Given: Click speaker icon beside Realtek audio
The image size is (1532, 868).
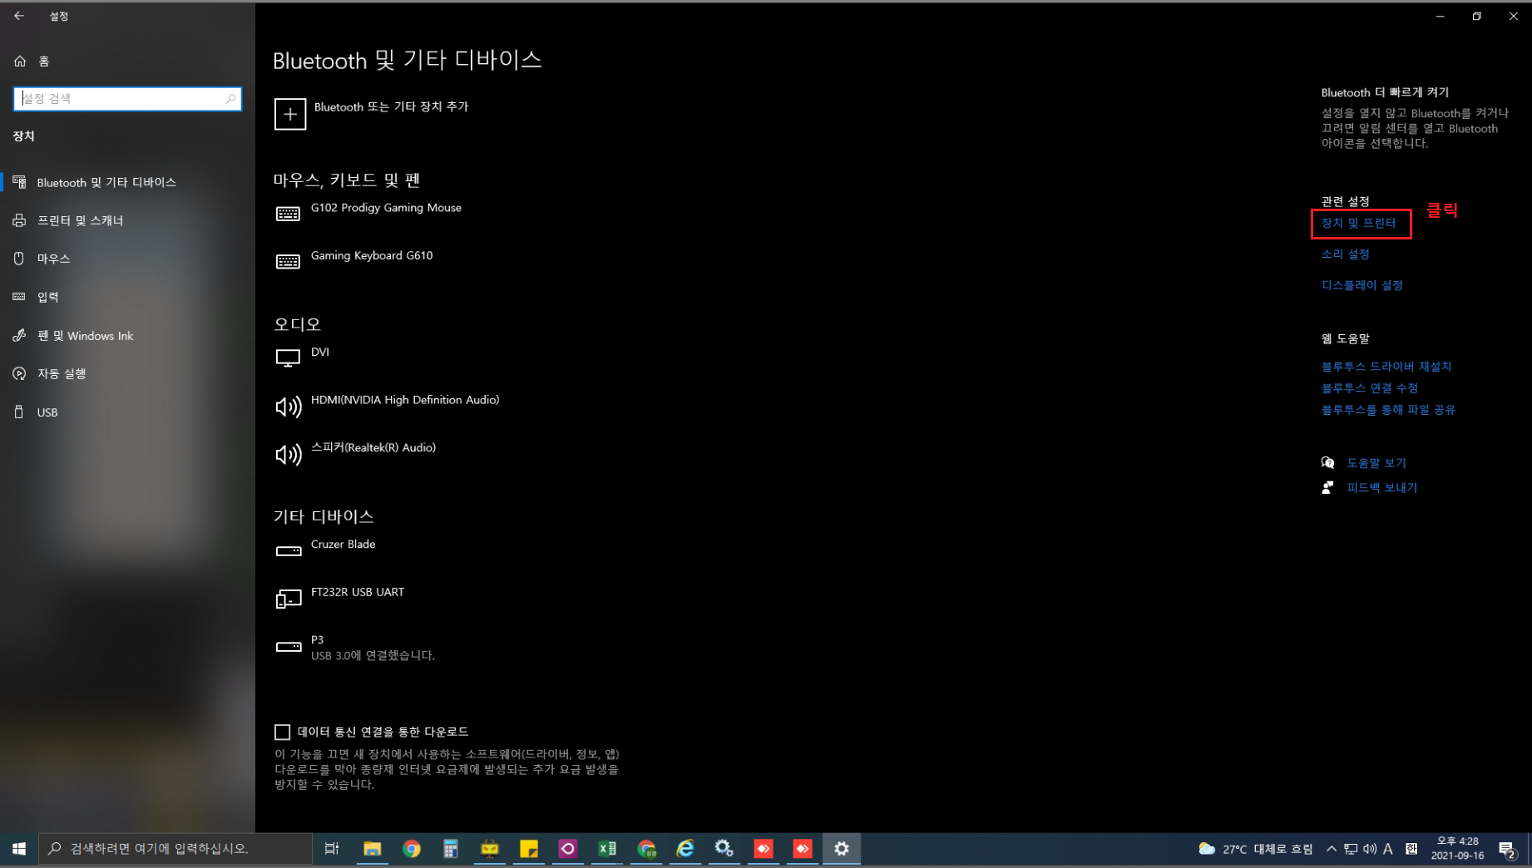Looking at the screenshot, I should coord(288,454).
